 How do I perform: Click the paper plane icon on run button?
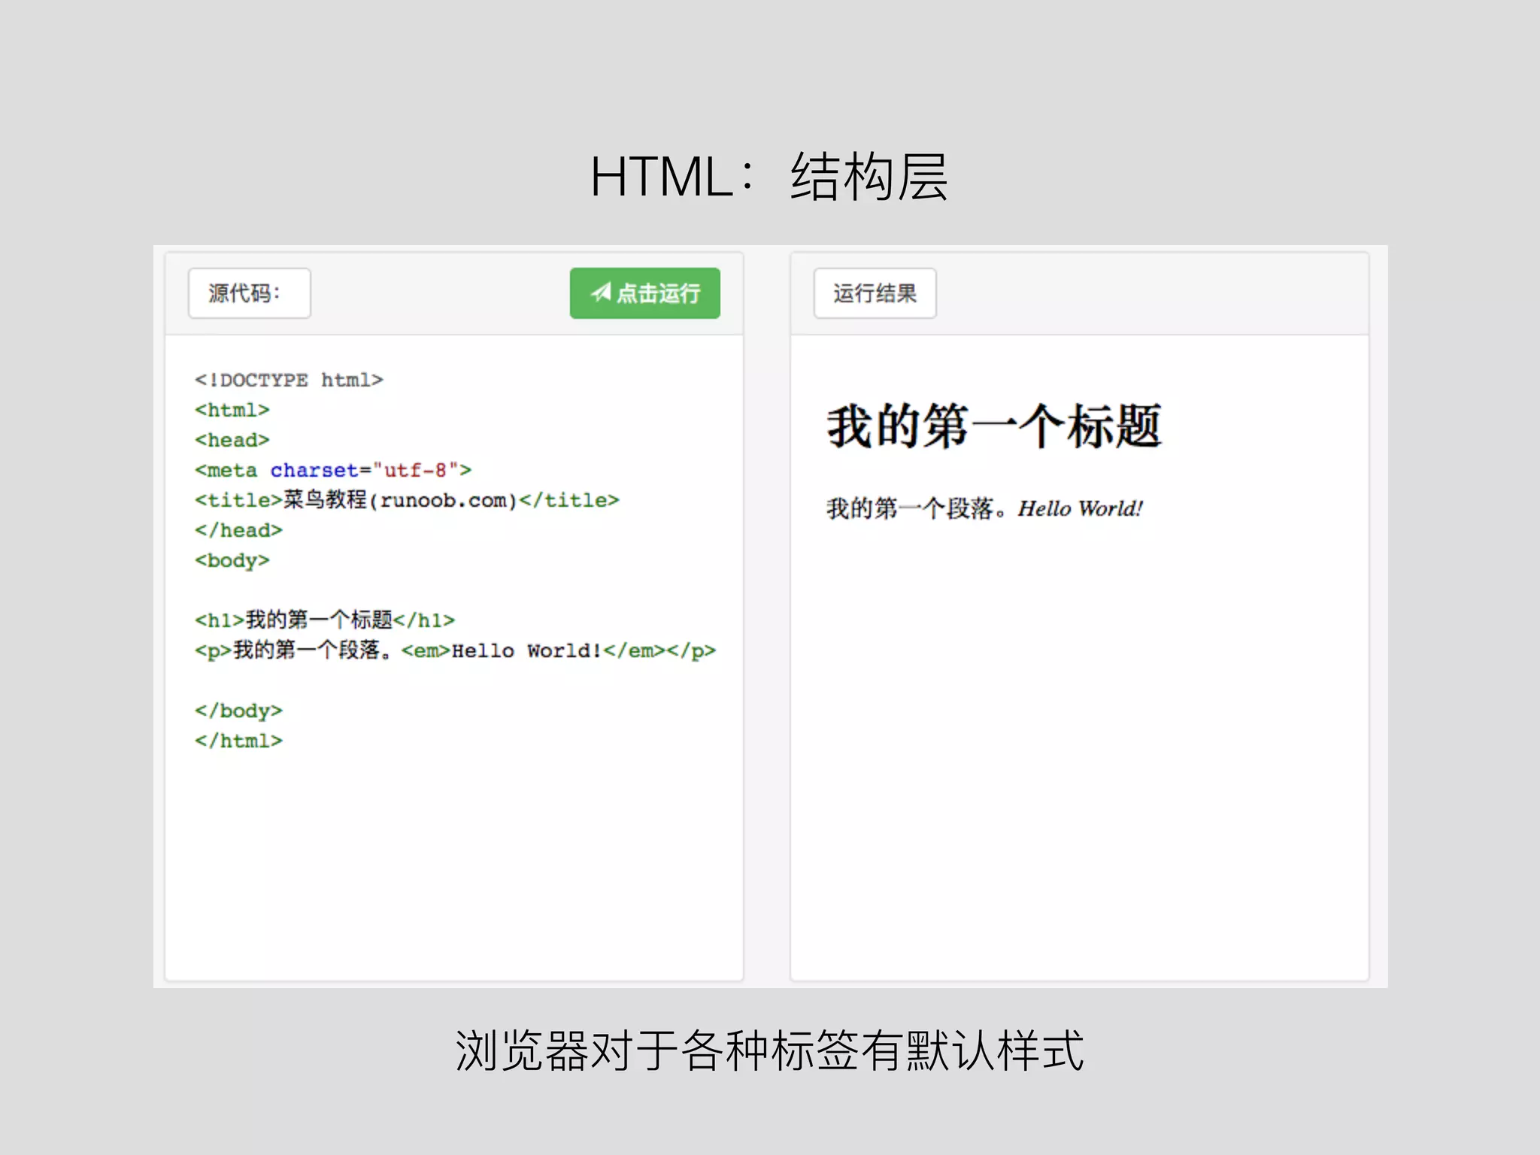[601, 293]
